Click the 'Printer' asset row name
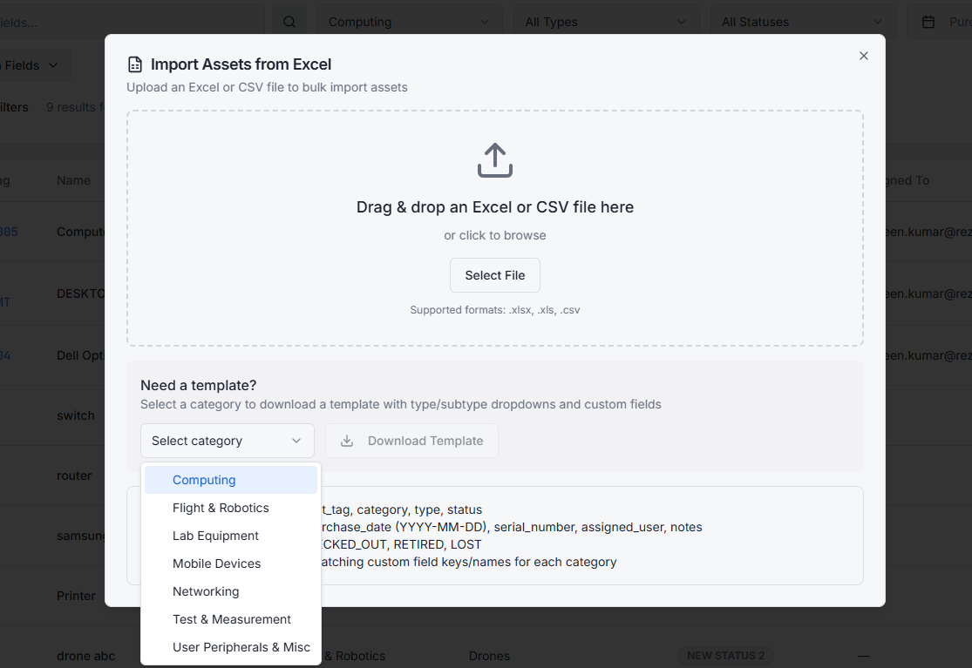Screen dimensions: 972x668 tap(76, 596)
